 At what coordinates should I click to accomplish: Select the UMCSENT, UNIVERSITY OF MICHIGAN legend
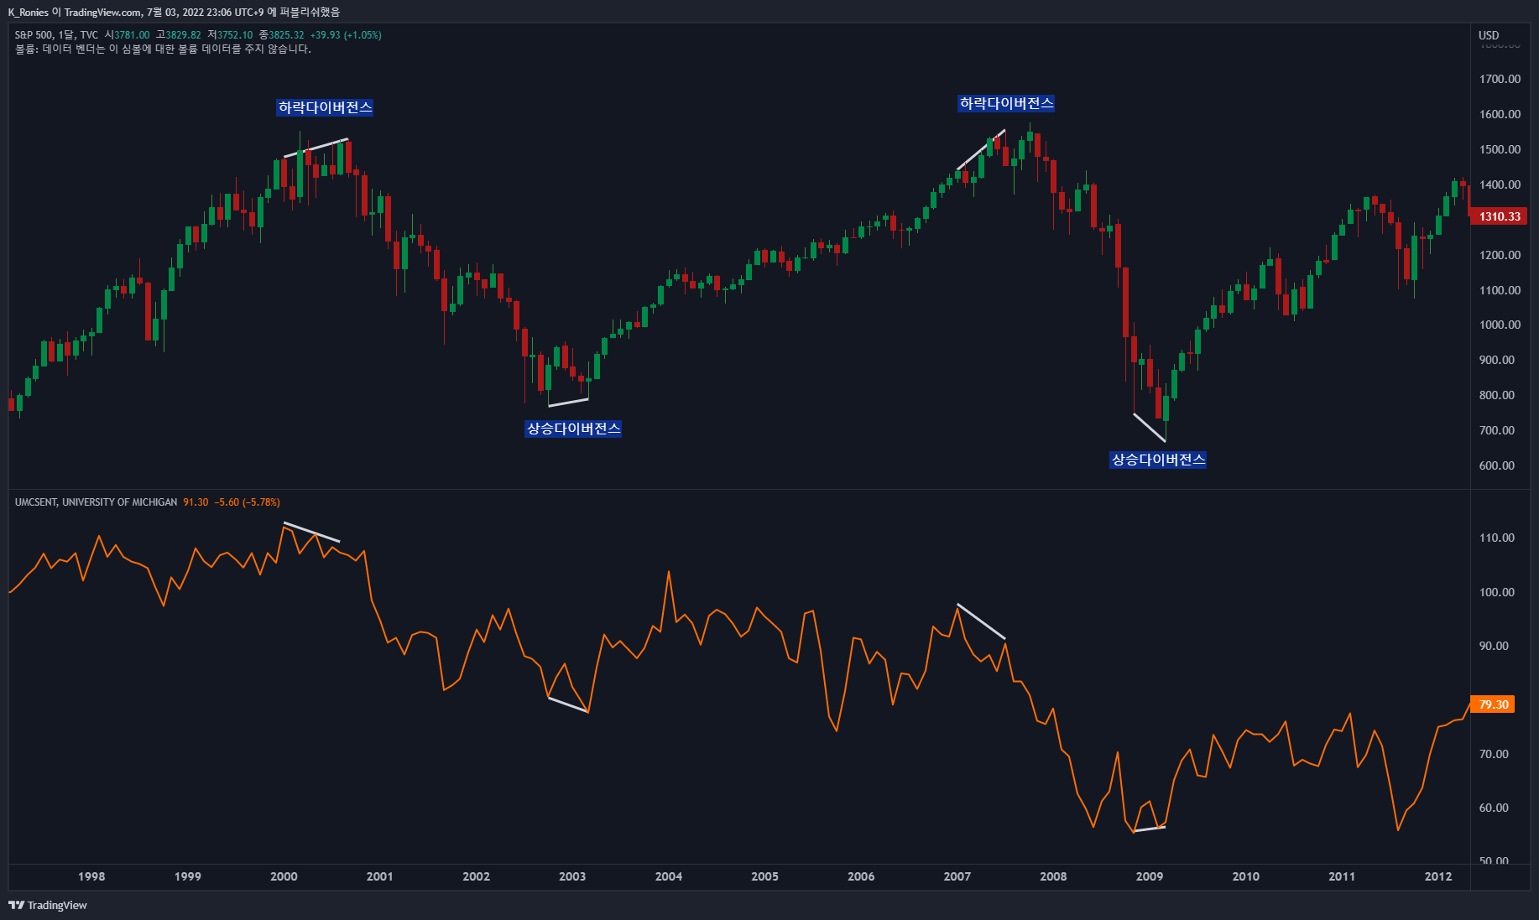point(96,502)
